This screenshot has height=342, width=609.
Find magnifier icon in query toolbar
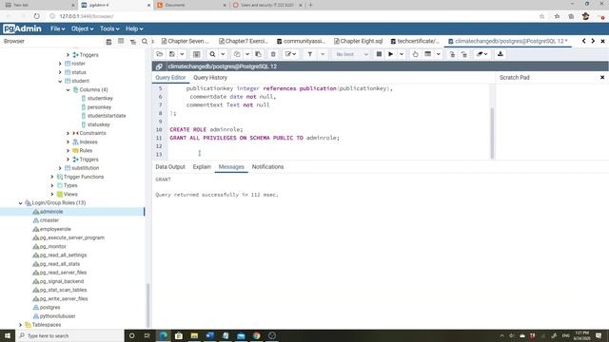point(212,54)
